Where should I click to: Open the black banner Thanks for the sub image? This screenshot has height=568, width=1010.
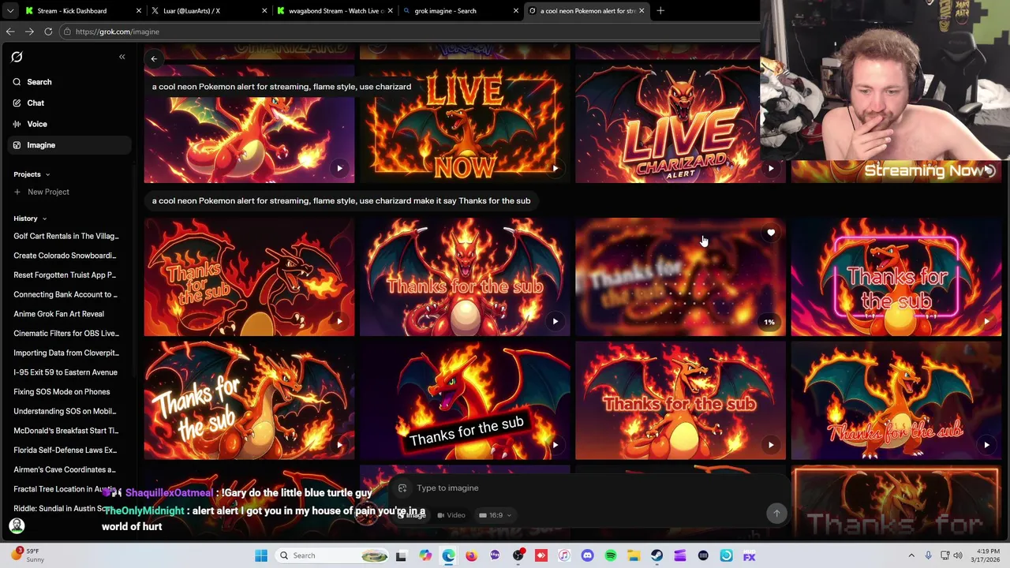[x=465, y=400]
